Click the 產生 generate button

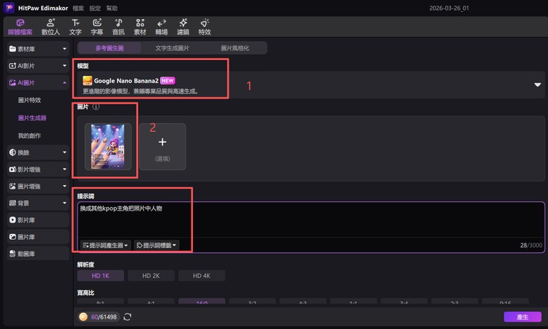click(x=522, y=317)
